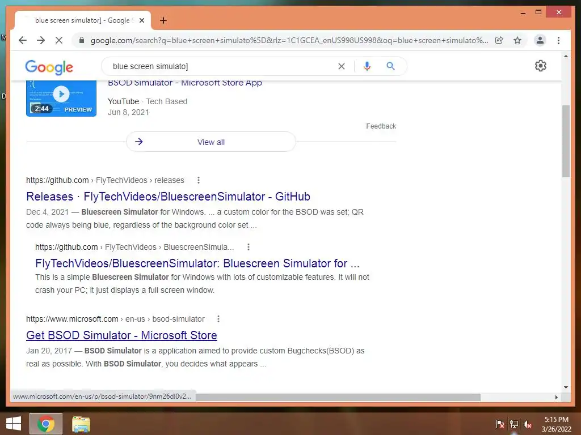Click 'https://github.com › FlyTechVideos › releases' breadcrumb
This screenshot has height=435, width=581.
tap(105, 180)
